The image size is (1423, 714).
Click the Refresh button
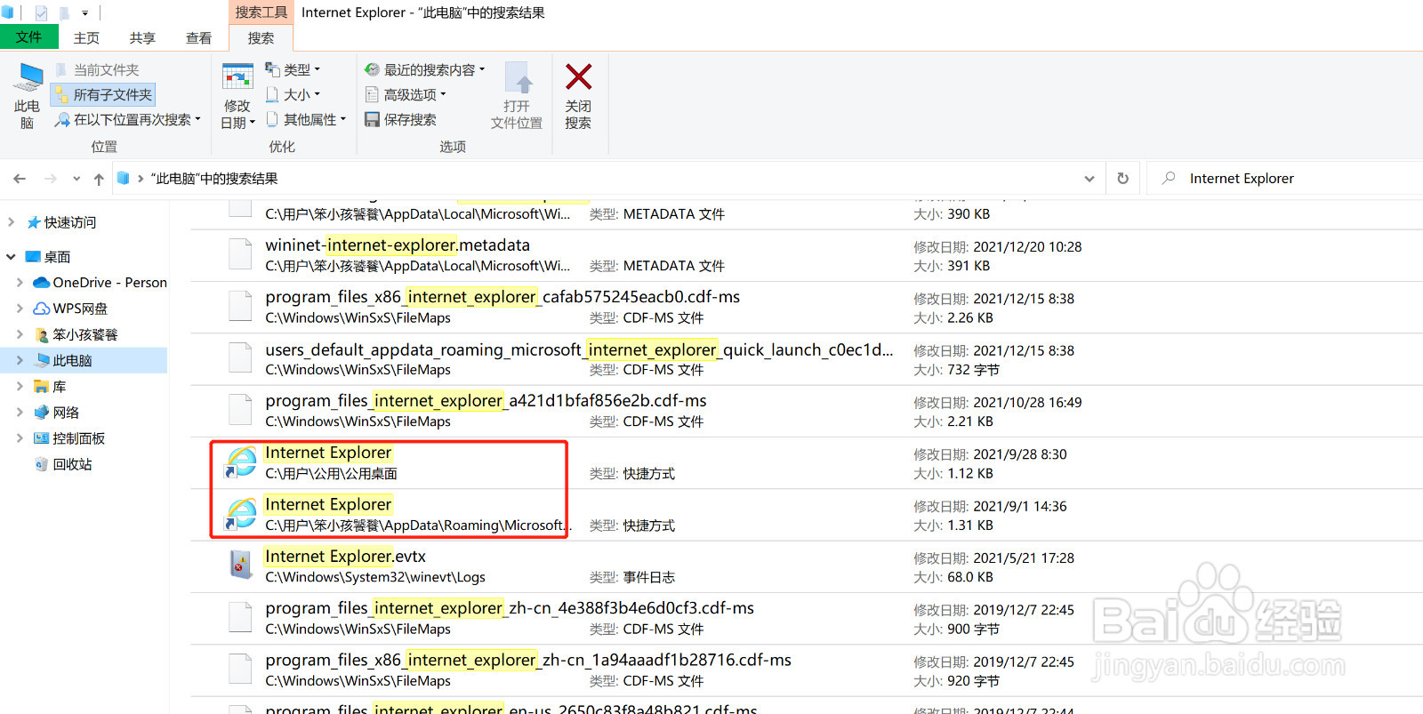(x=1123, y=179)
